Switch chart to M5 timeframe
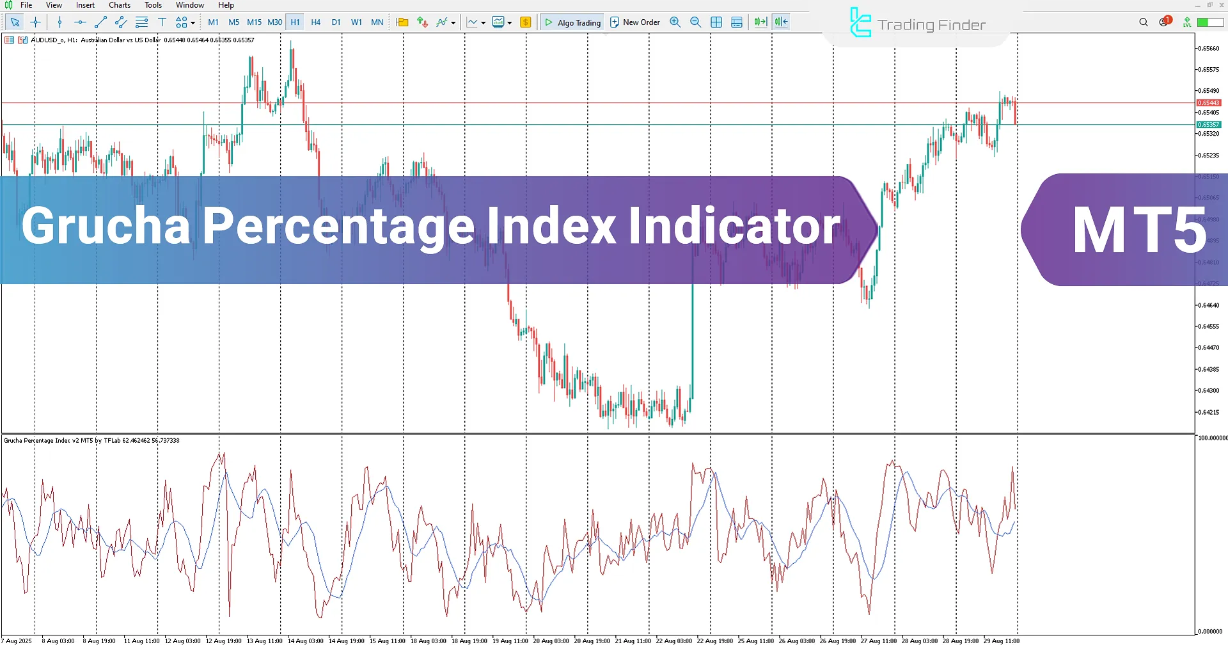The image size is (1228, 647). (234, 22)
